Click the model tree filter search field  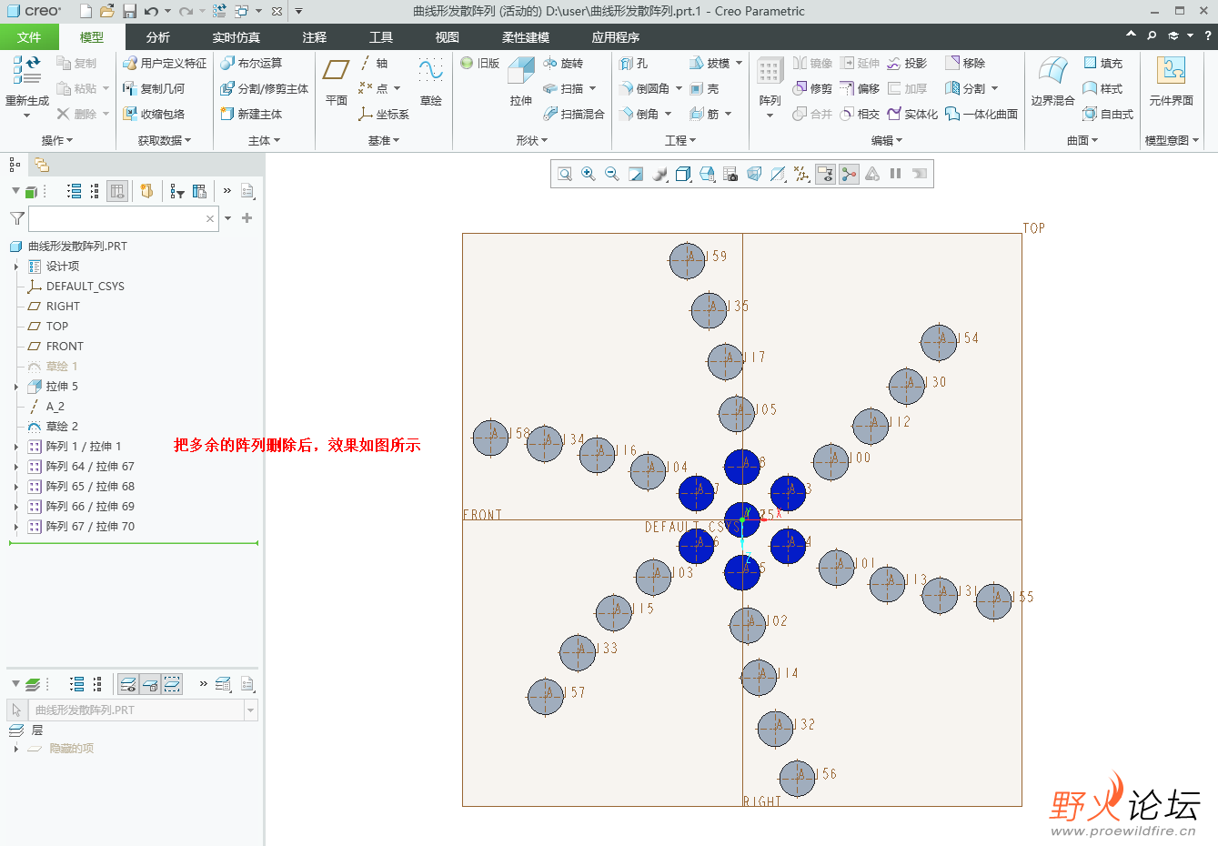pos(123,218)
